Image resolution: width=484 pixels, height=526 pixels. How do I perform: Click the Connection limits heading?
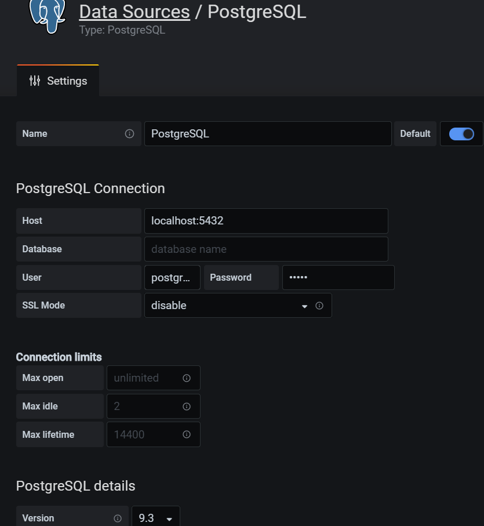(x=59, y=357)
